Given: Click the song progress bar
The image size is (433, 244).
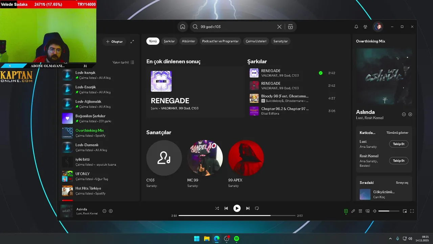Looking at the screenshot, I should click(x=237, y=216).
